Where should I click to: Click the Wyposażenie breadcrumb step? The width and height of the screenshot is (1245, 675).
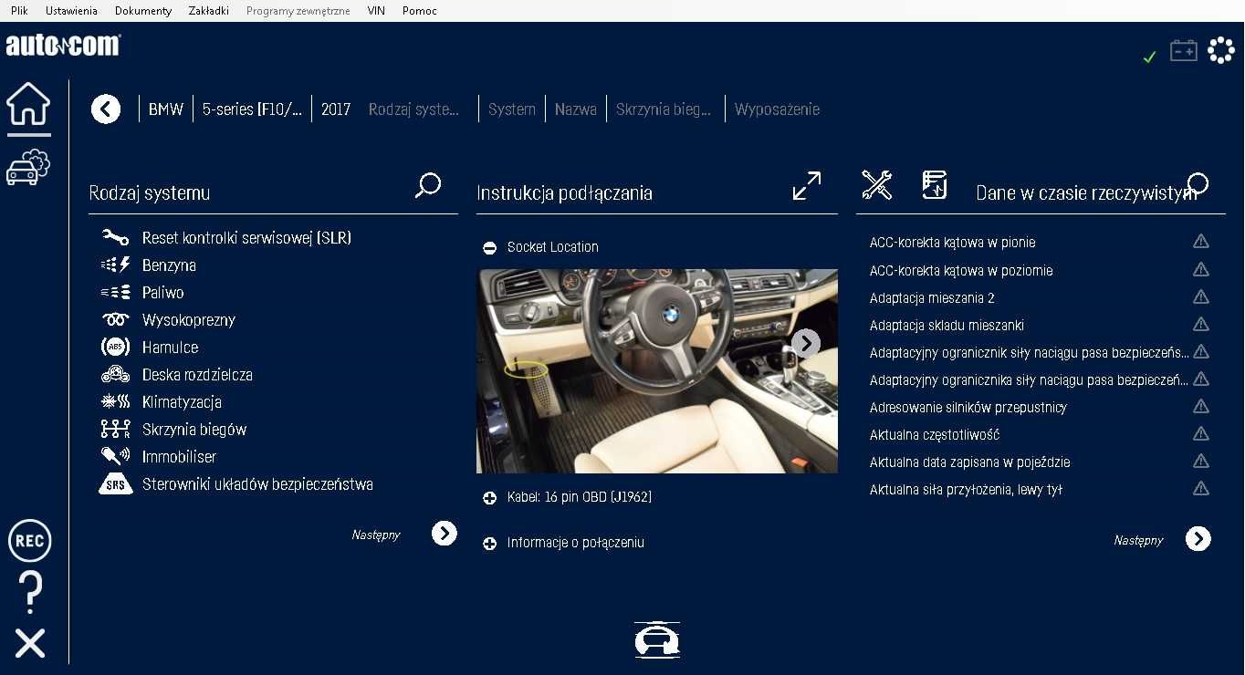(x=778, y=109)
